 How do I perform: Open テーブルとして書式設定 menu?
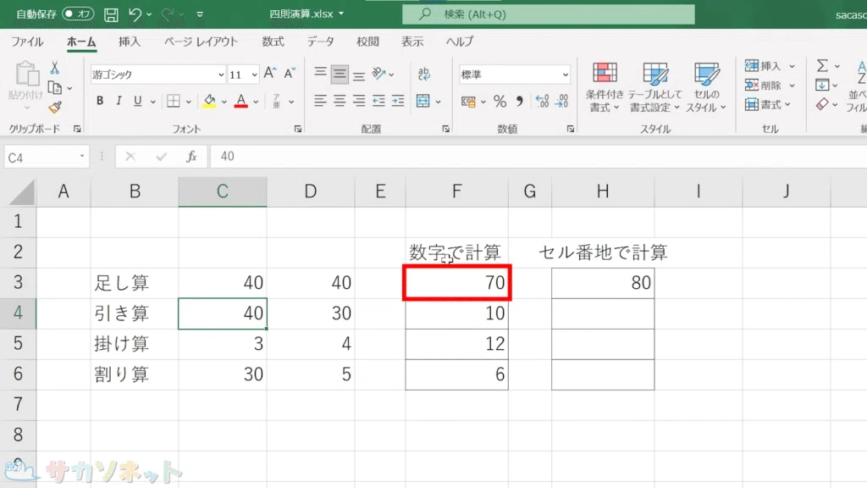[654, 87]
